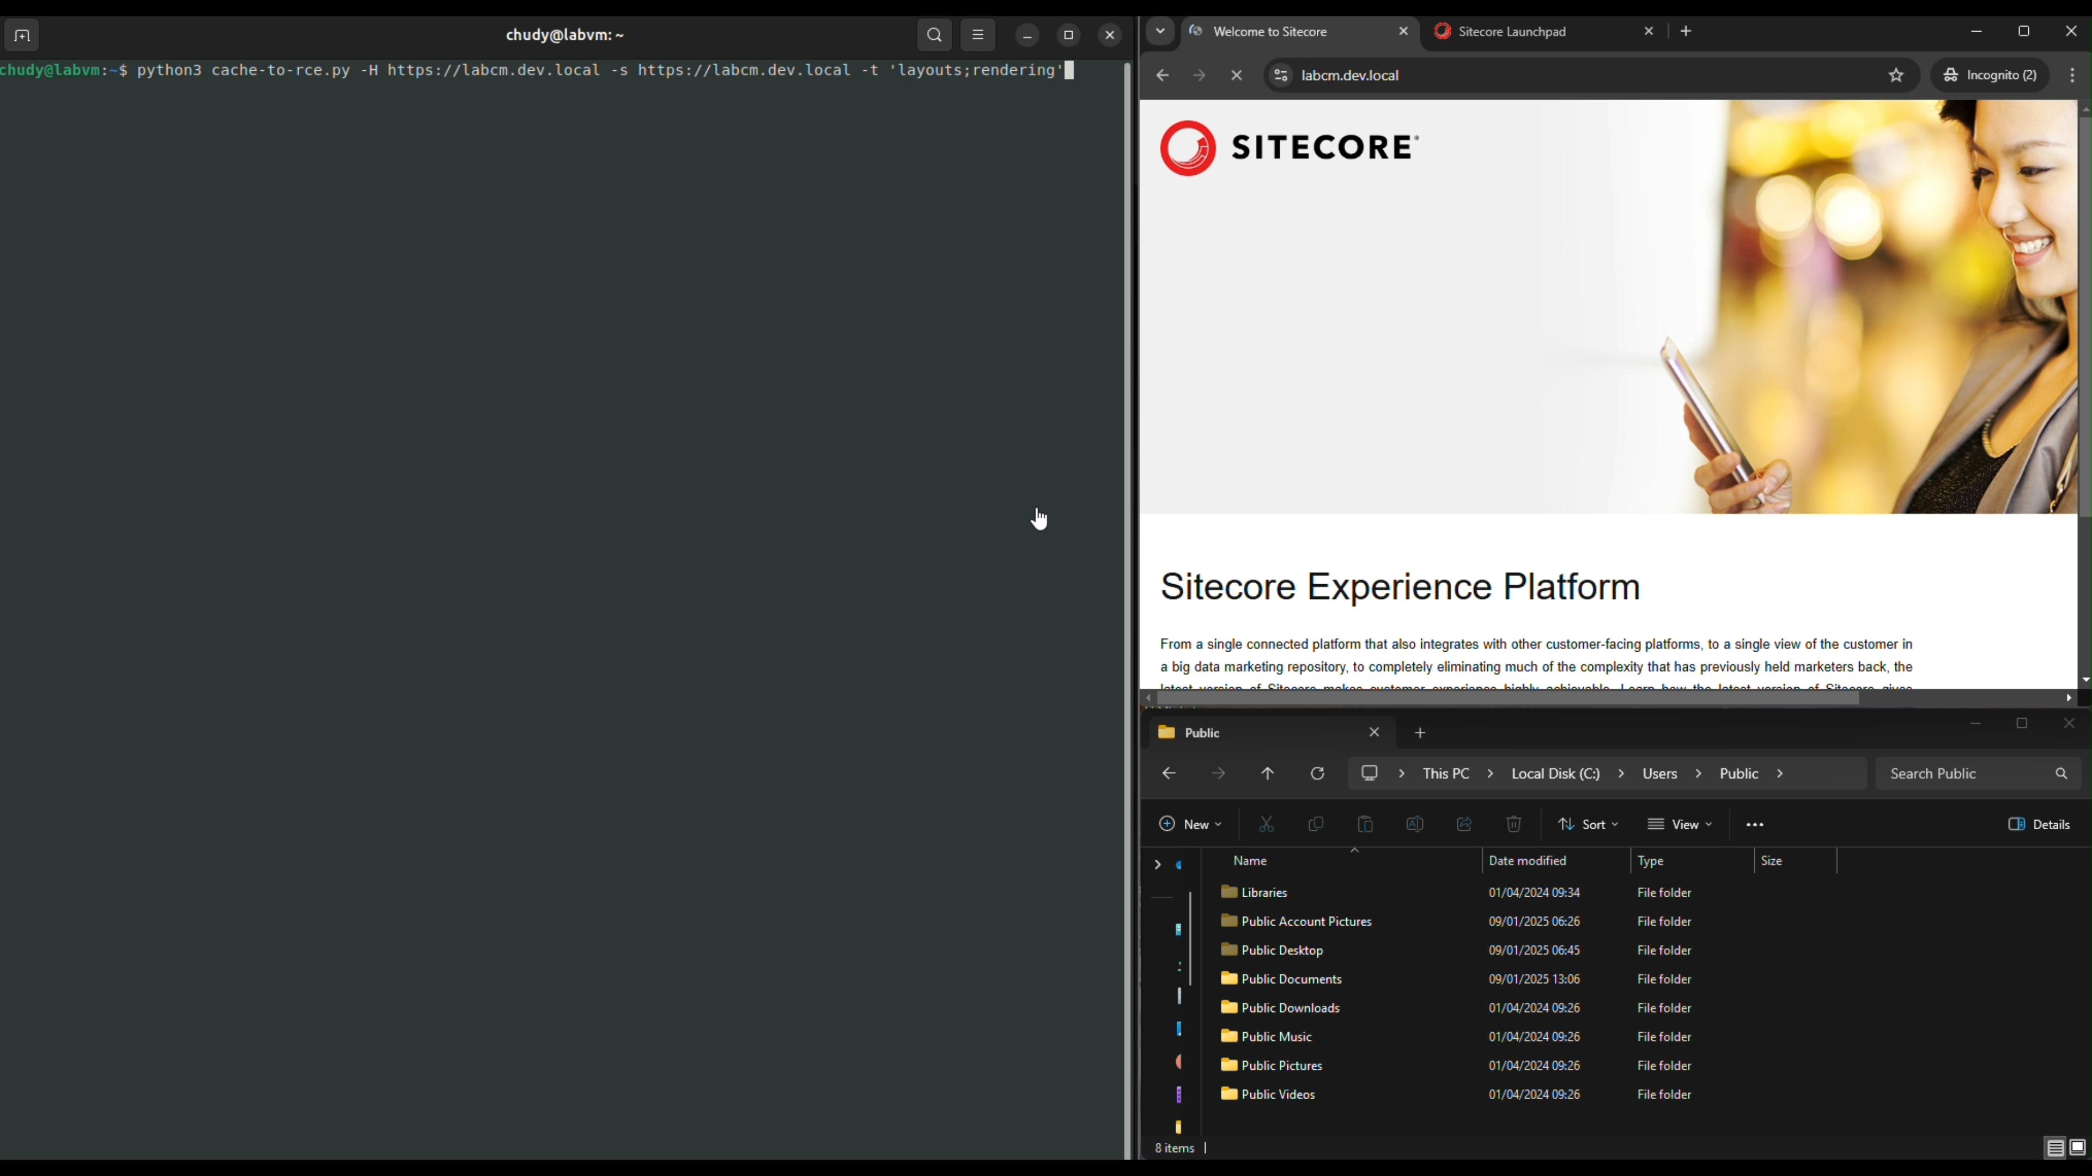The width and height of the screenshot is (2092, 1176).
Task: Select the Public Documents folder
Action: [x=1281, y=979]
